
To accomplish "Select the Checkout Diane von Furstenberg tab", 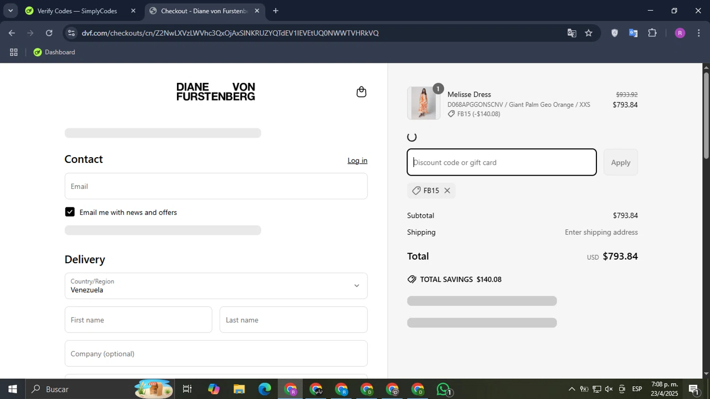I will (x=204, y=11).
